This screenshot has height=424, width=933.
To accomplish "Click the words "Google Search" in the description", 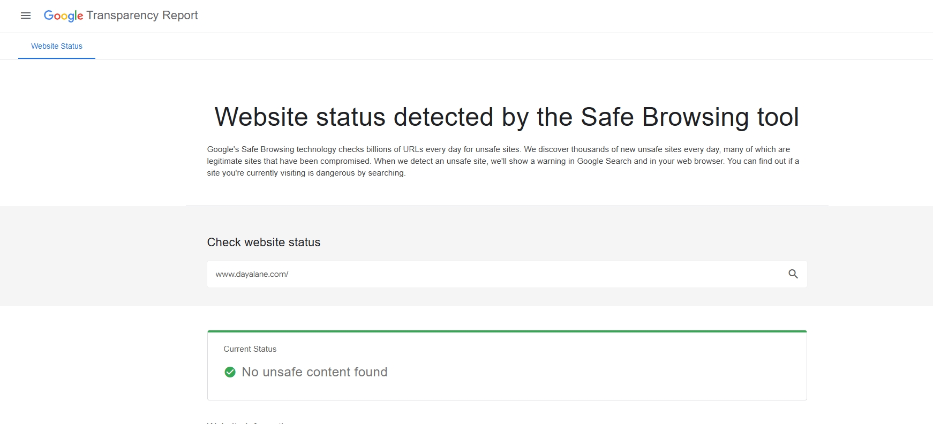I will (604, 161).
